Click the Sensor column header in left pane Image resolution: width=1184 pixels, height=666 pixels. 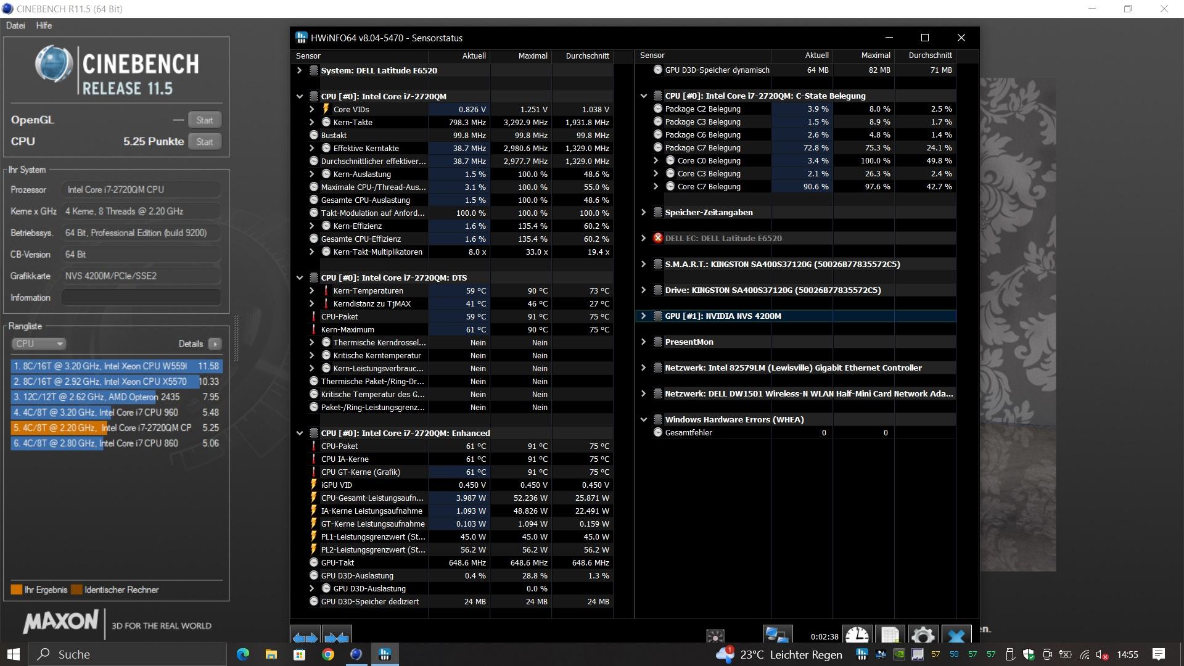point(360,55)
